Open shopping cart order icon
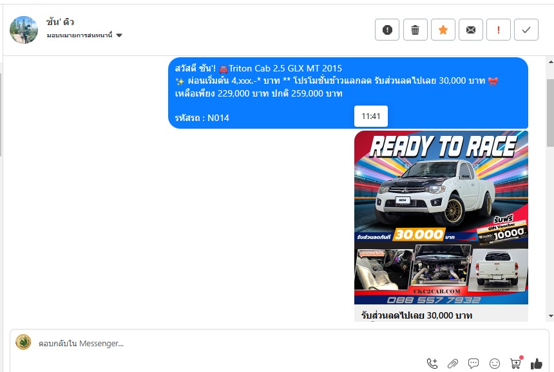This screenshot has height=372, width=554. tap(516, 362)
